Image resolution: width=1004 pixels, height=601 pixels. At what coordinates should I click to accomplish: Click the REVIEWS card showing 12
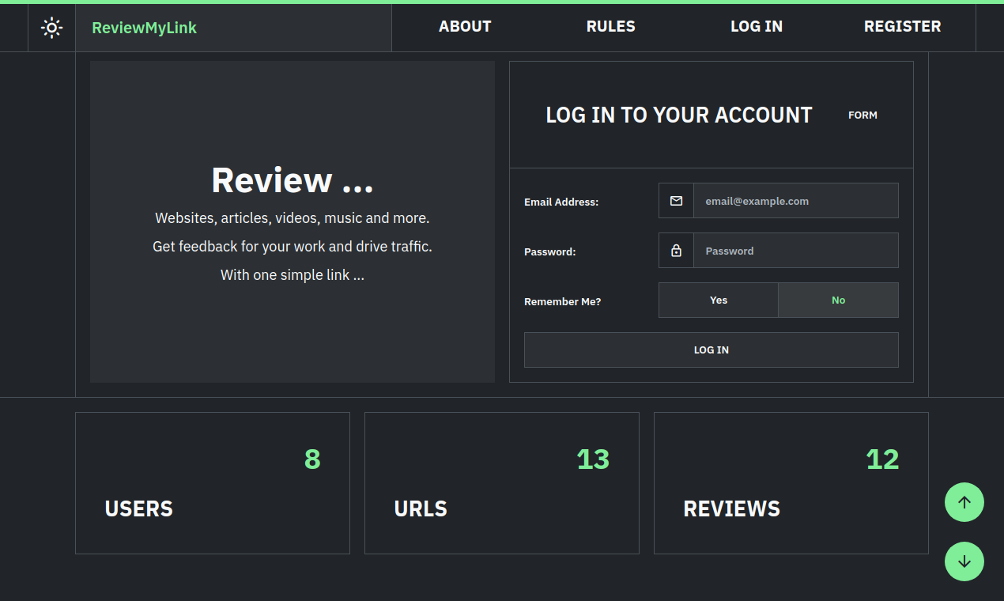tap(791, 482)
